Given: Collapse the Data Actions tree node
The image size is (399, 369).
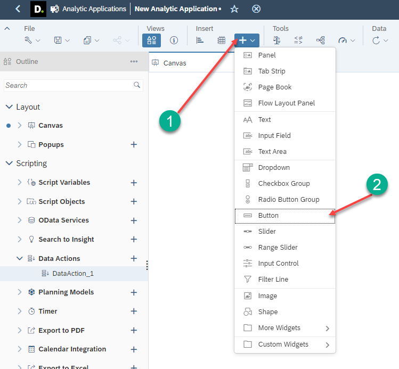Looking at the screenshot, I should click(x=20, y=258).
